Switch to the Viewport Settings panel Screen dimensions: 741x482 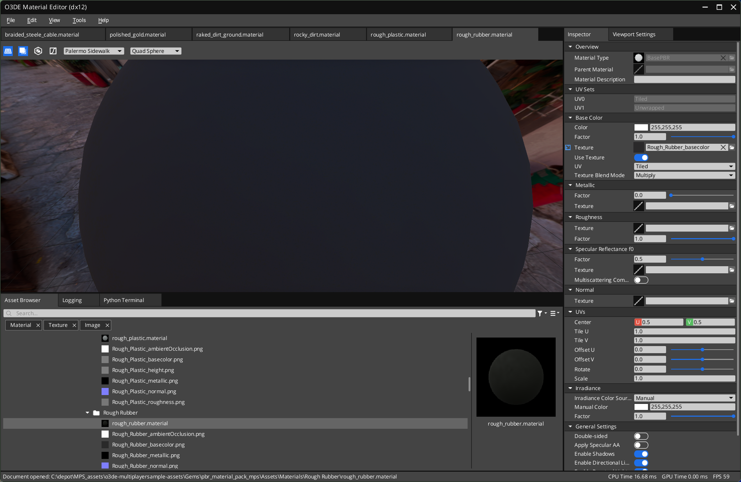[x=633, y=34]
